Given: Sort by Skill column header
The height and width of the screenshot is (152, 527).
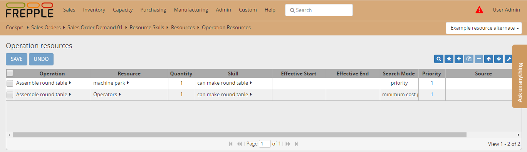Looking at the screenshot, I should pos(233,73).
